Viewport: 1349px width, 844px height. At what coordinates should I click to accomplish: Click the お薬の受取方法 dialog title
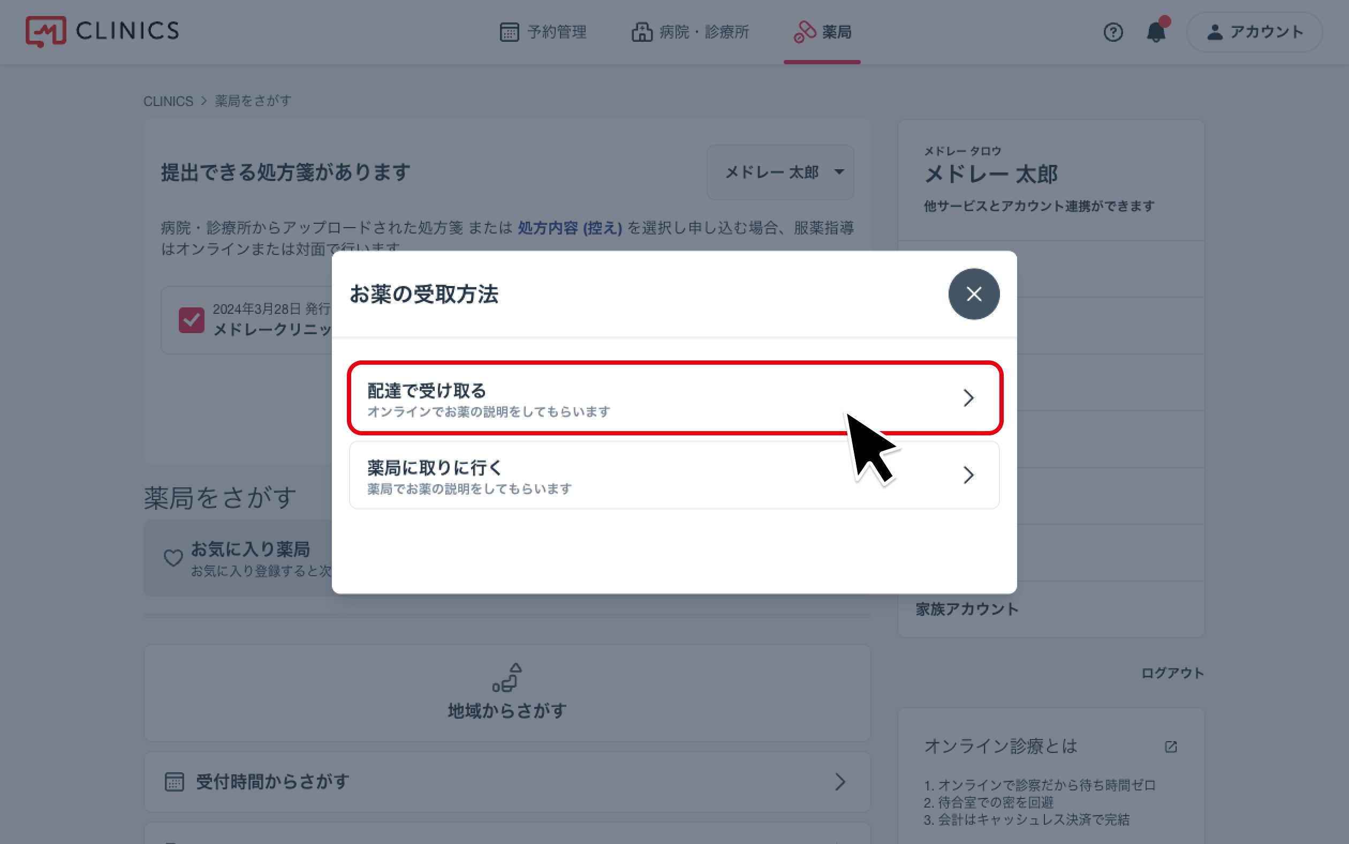(423, 294)
